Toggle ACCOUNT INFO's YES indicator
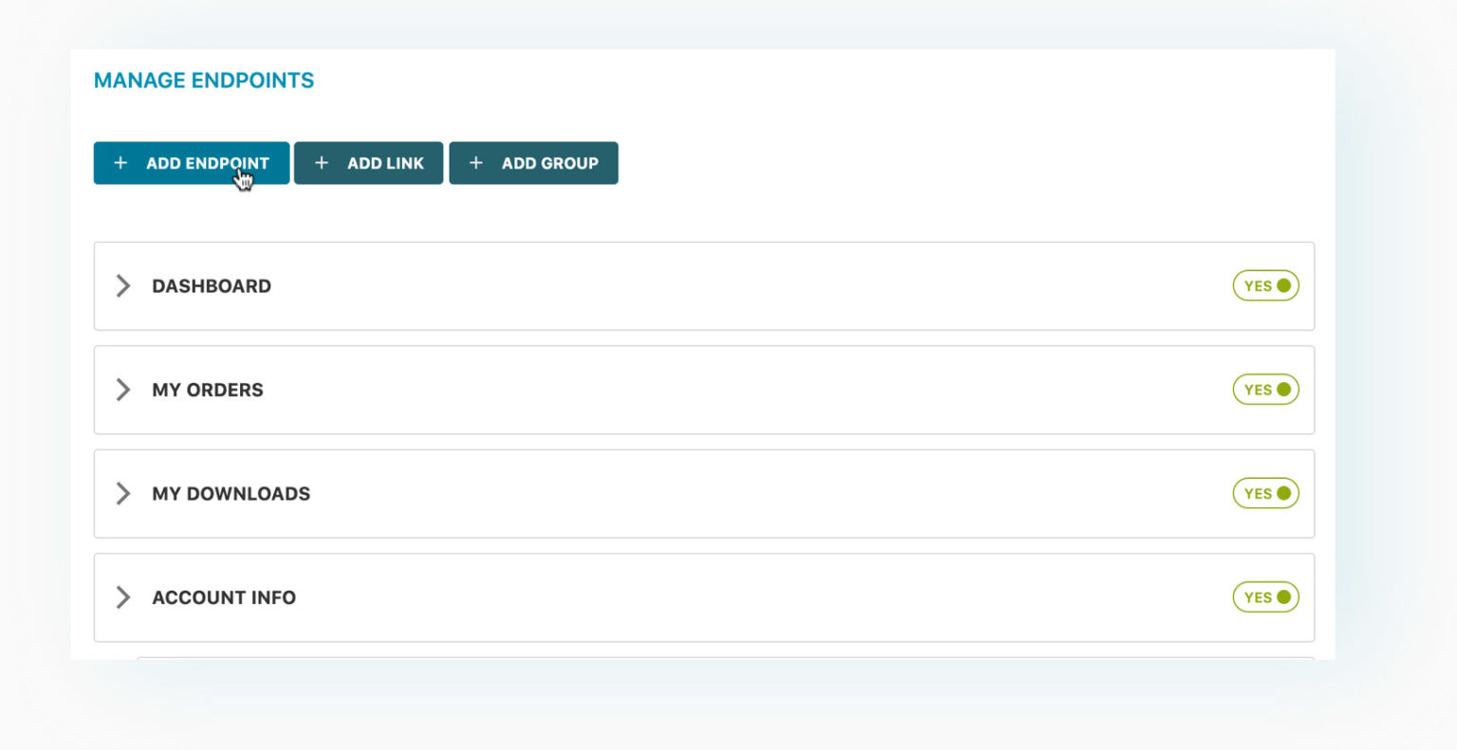This screenshot has height=750, width=1457. pyautogui.click(x=1265, y=597)
